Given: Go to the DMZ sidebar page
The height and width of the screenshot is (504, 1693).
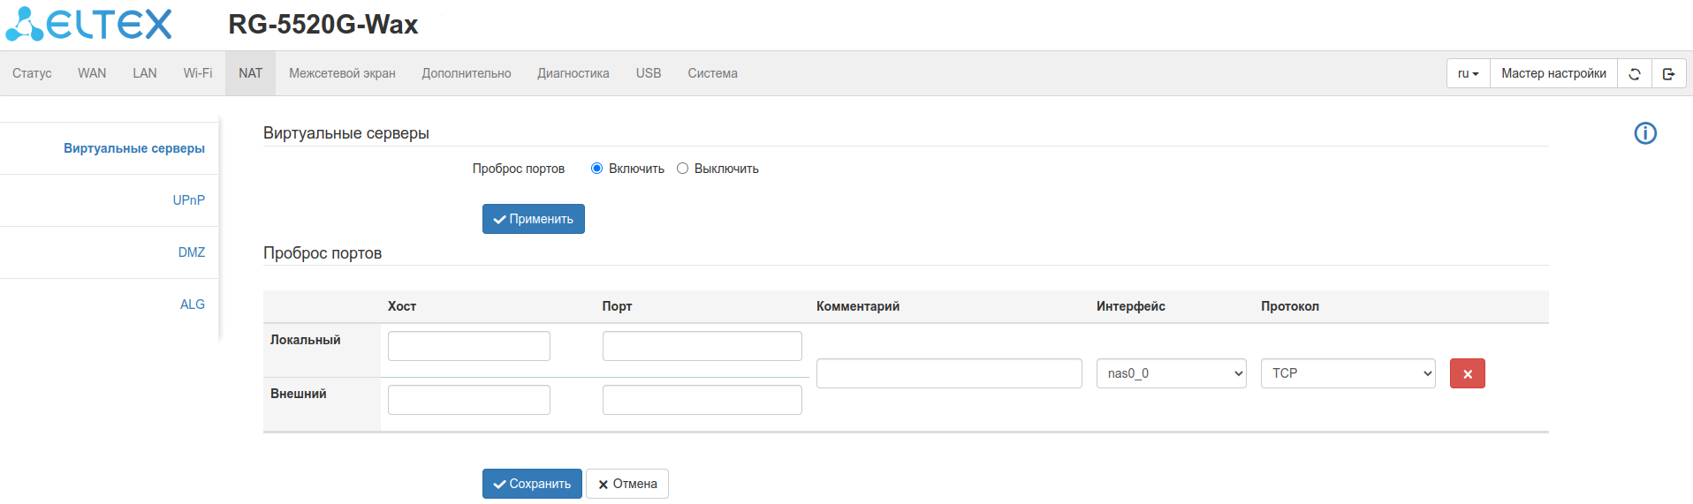Looking at the screenshot, I should (x=191, y=252).
